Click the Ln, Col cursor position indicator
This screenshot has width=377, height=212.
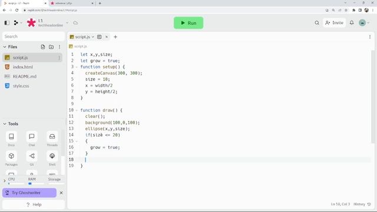tap(340, 204)
